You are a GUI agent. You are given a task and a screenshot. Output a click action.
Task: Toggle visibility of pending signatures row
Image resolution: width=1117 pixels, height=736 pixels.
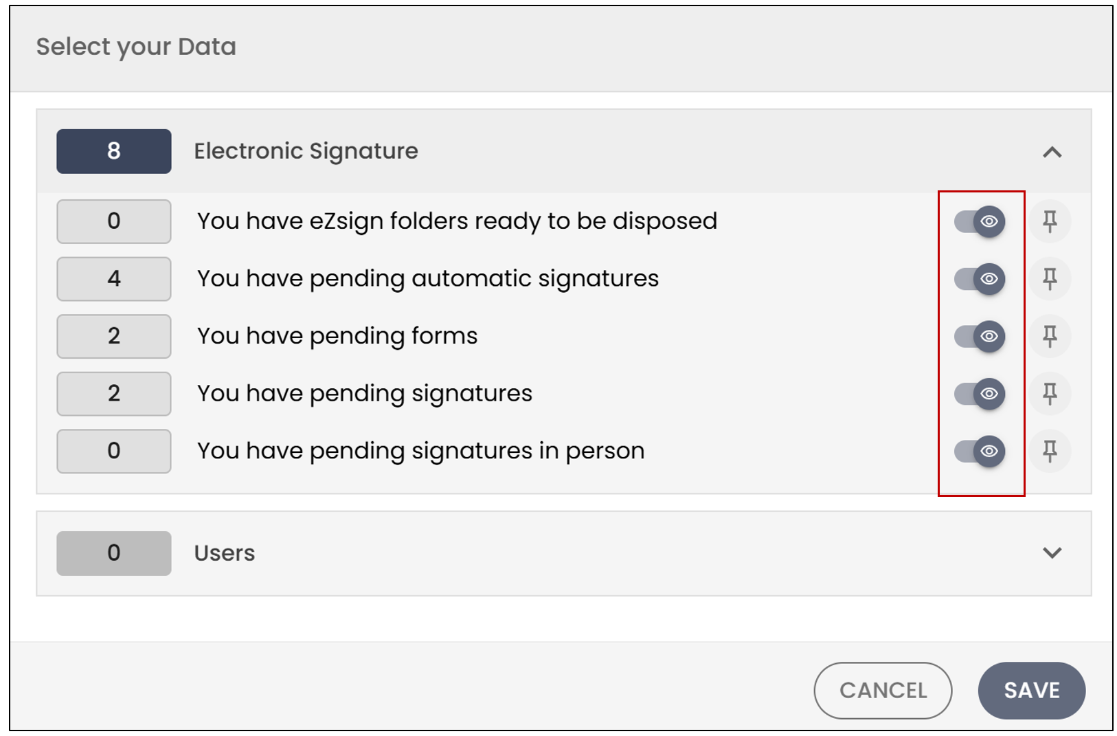pos(980,393)
